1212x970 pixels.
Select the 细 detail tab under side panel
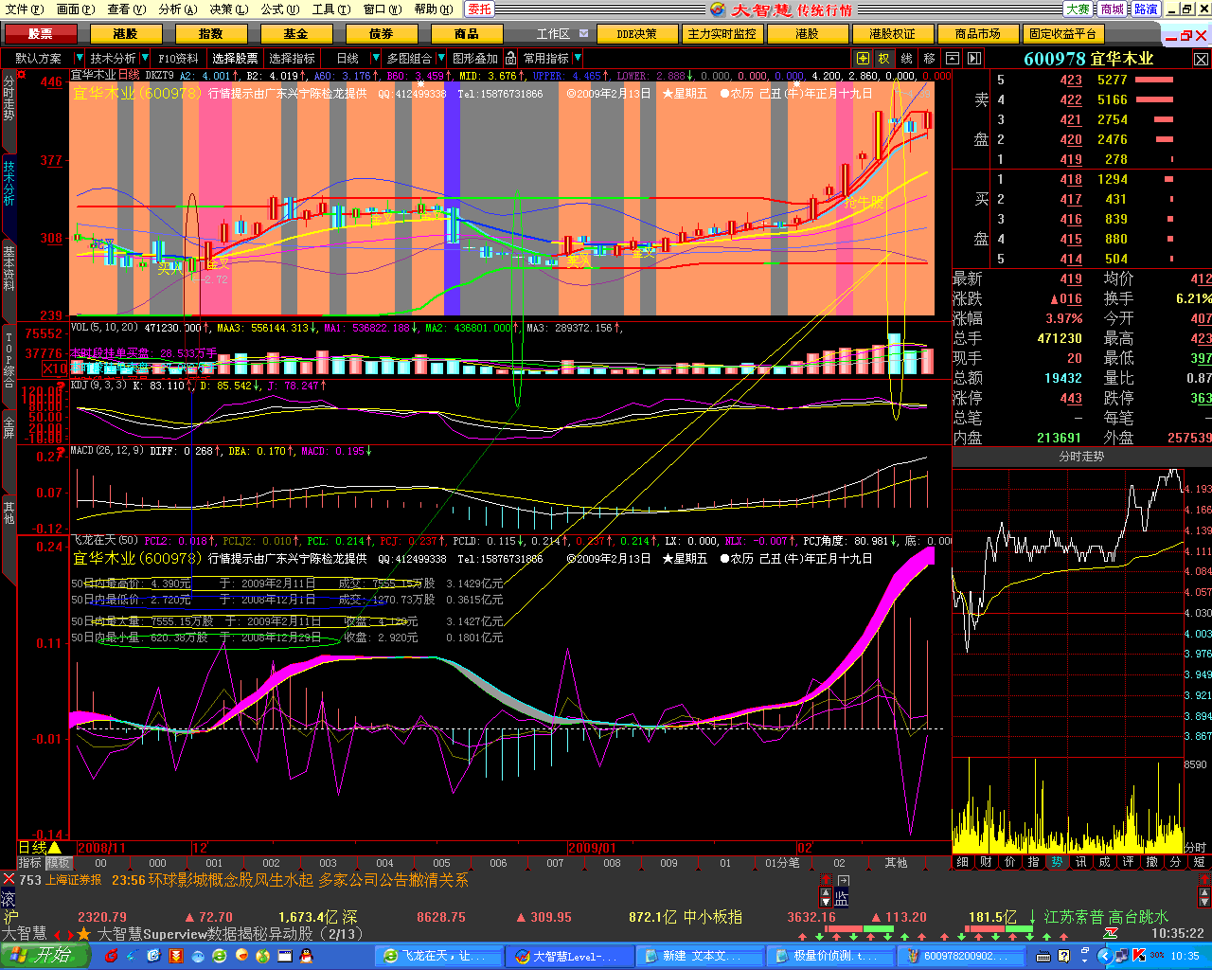click(962, 862)
